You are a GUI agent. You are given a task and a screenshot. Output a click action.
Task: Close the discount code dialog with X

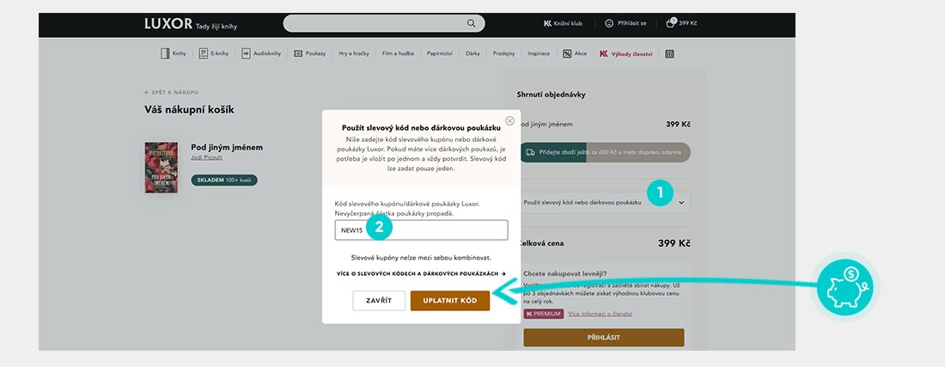(509, 121)
